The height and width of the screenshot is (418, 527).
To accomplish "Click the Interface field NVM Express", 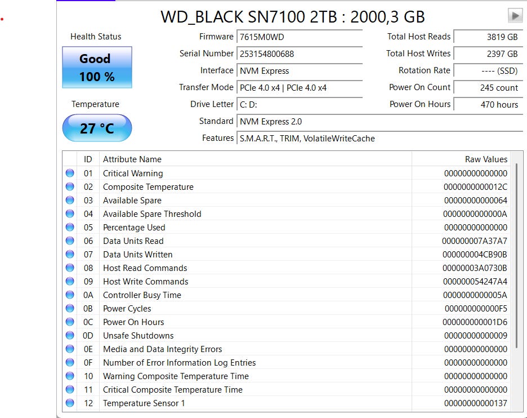I will point(300,70).
